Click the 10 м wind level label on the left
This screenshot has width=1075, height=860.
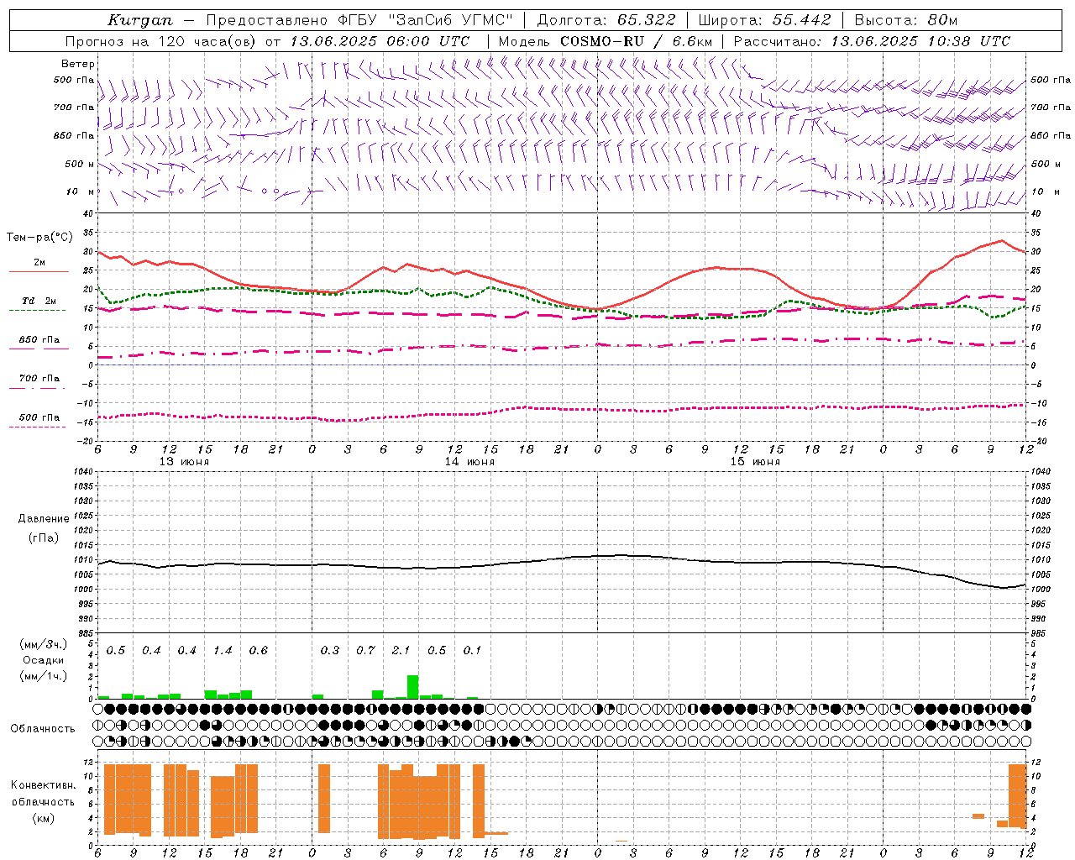point(81,191)
